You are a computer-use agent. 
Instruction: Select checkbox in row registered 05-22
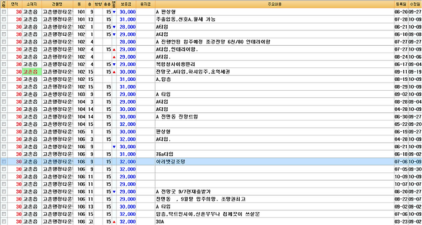pyautogui.click(x=4, y=124)
